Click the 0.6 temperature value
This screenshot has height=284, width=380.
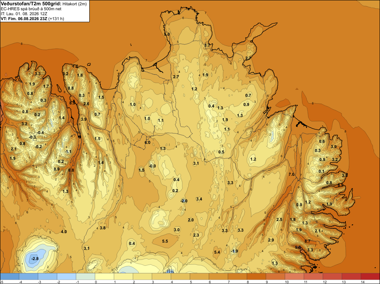[322, 141]
